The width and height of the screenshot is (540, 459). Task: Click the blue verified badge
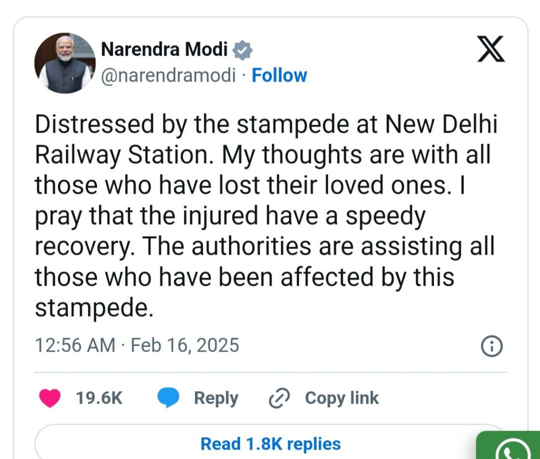click(243, 50)
